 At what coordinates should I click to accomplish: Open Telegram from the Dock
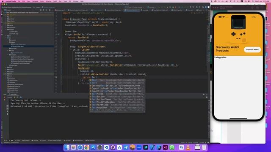(x=126, y=147)
